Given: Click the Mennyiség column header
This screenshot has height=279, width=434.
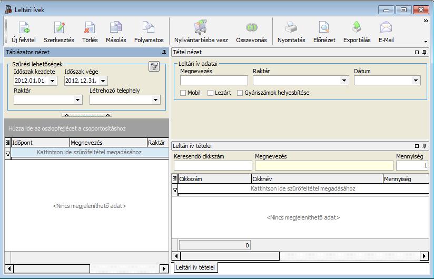Looking at the screenshot, I should point(406,178).
